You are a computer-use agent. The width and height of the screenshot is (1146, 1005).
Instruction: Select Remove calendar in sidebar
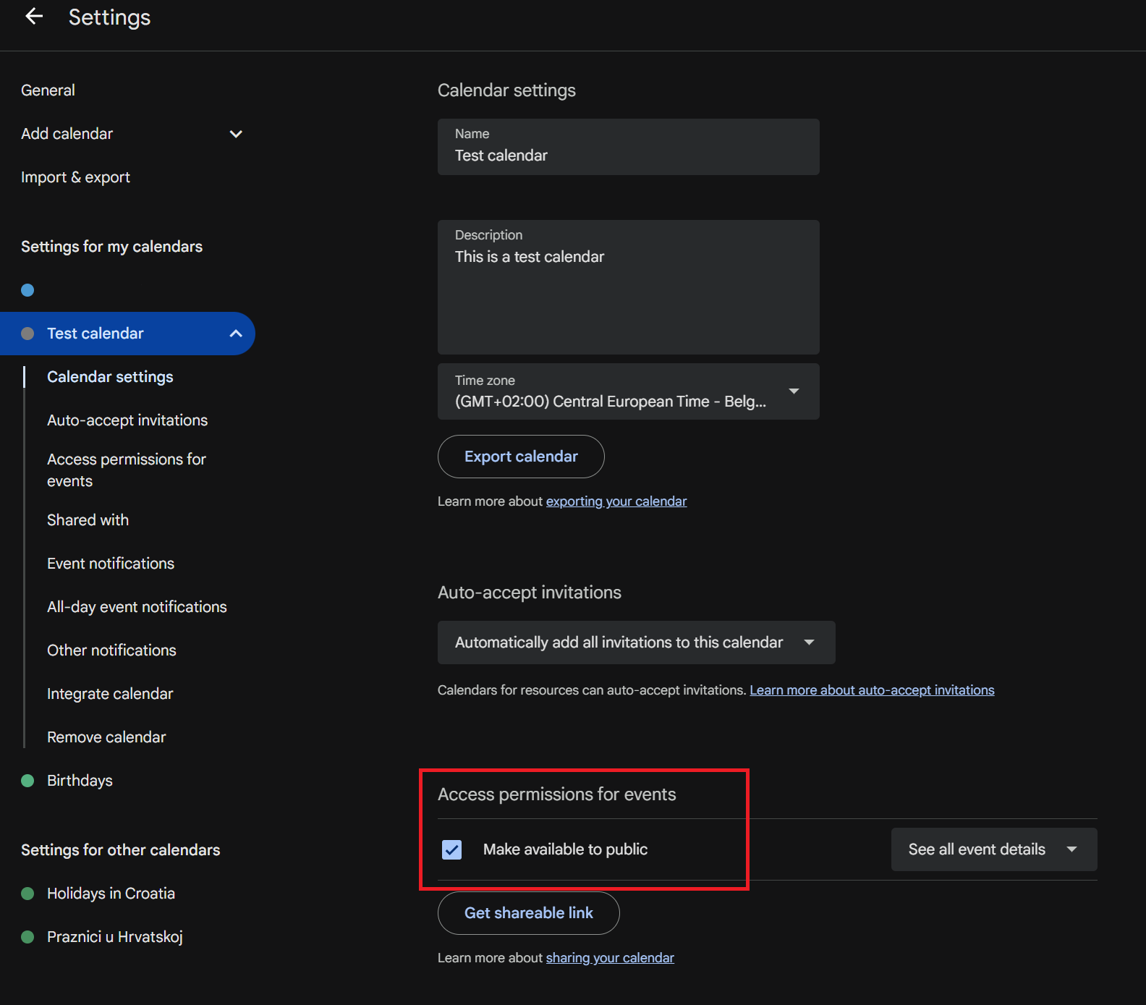(106, 737)
